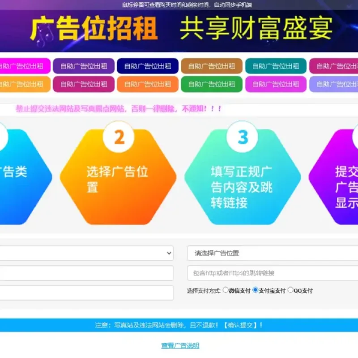Click the yellow-orange 自助广告位出租 ad slot button

25,84
